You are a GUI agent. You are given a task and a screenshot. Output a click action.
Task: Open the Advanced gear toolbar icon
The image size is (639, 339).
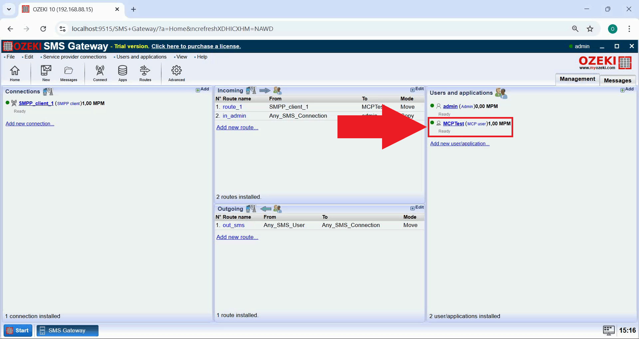pos(176,73)
